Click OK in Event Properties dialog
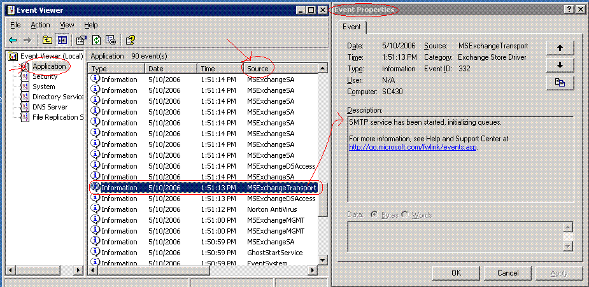589x287 pixels. click(456, 273)
